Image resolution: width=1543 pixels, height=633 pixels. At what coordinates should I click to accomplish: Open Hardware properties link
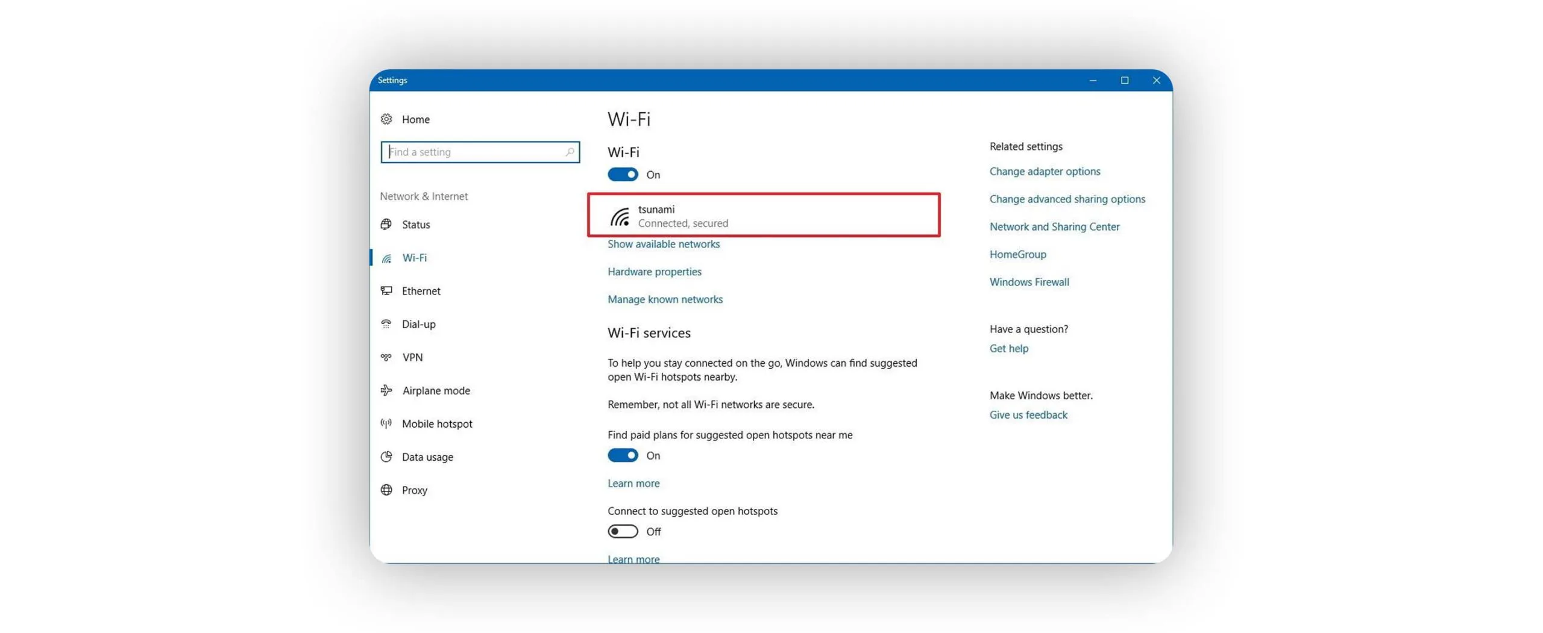point(654,272)
